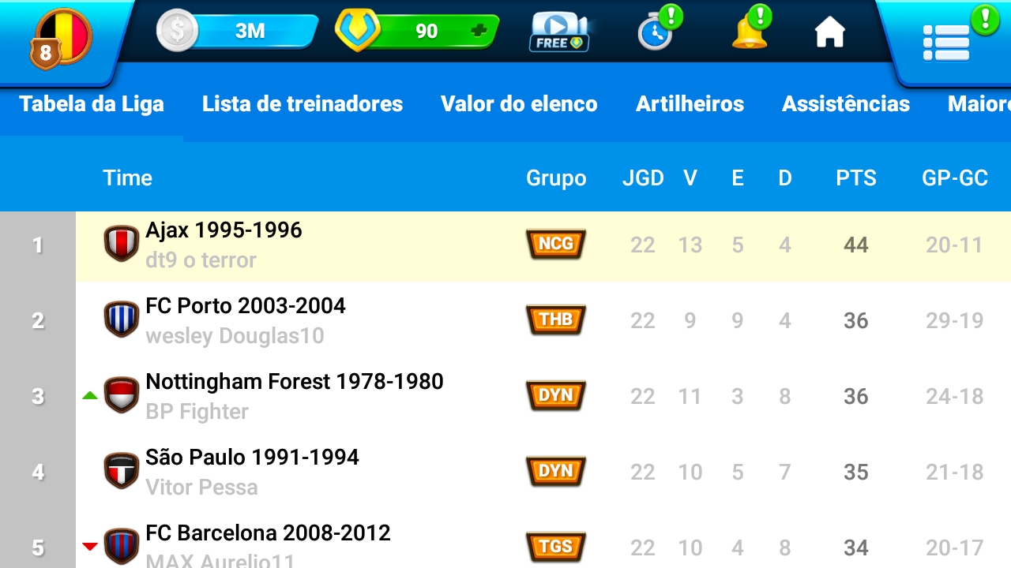Go to the home screen
The image size is (1011, 568).
[829, 32]
